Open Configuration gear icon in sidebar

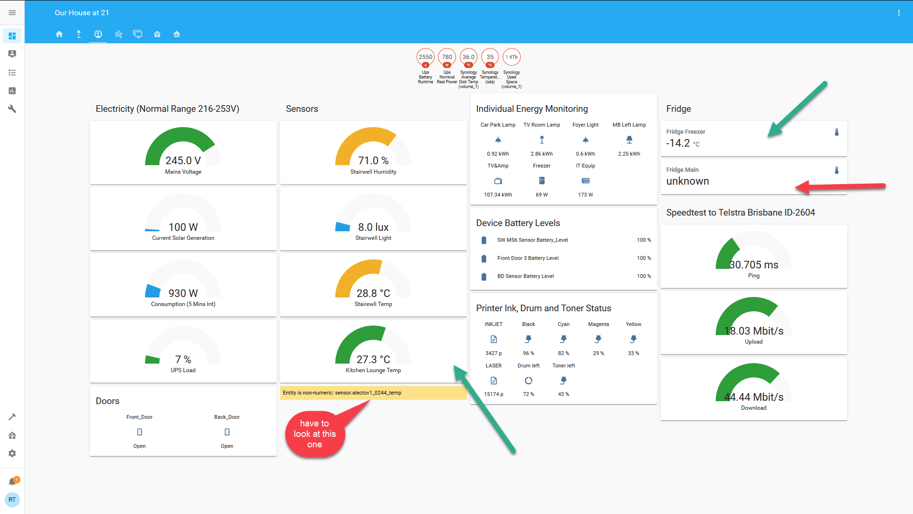pyautogui.click(x=12, y=454)
